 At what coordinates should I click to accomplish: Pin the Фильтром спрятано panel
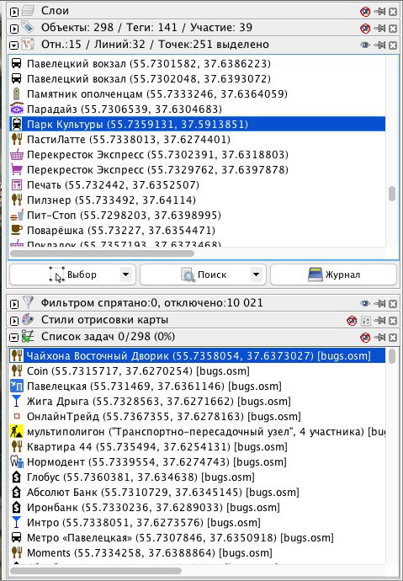[379, 304]
